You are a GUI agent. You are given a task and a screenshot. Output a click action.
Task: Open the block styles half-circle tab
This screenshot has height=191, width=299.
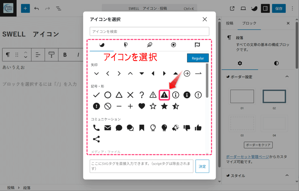[276, 63]
